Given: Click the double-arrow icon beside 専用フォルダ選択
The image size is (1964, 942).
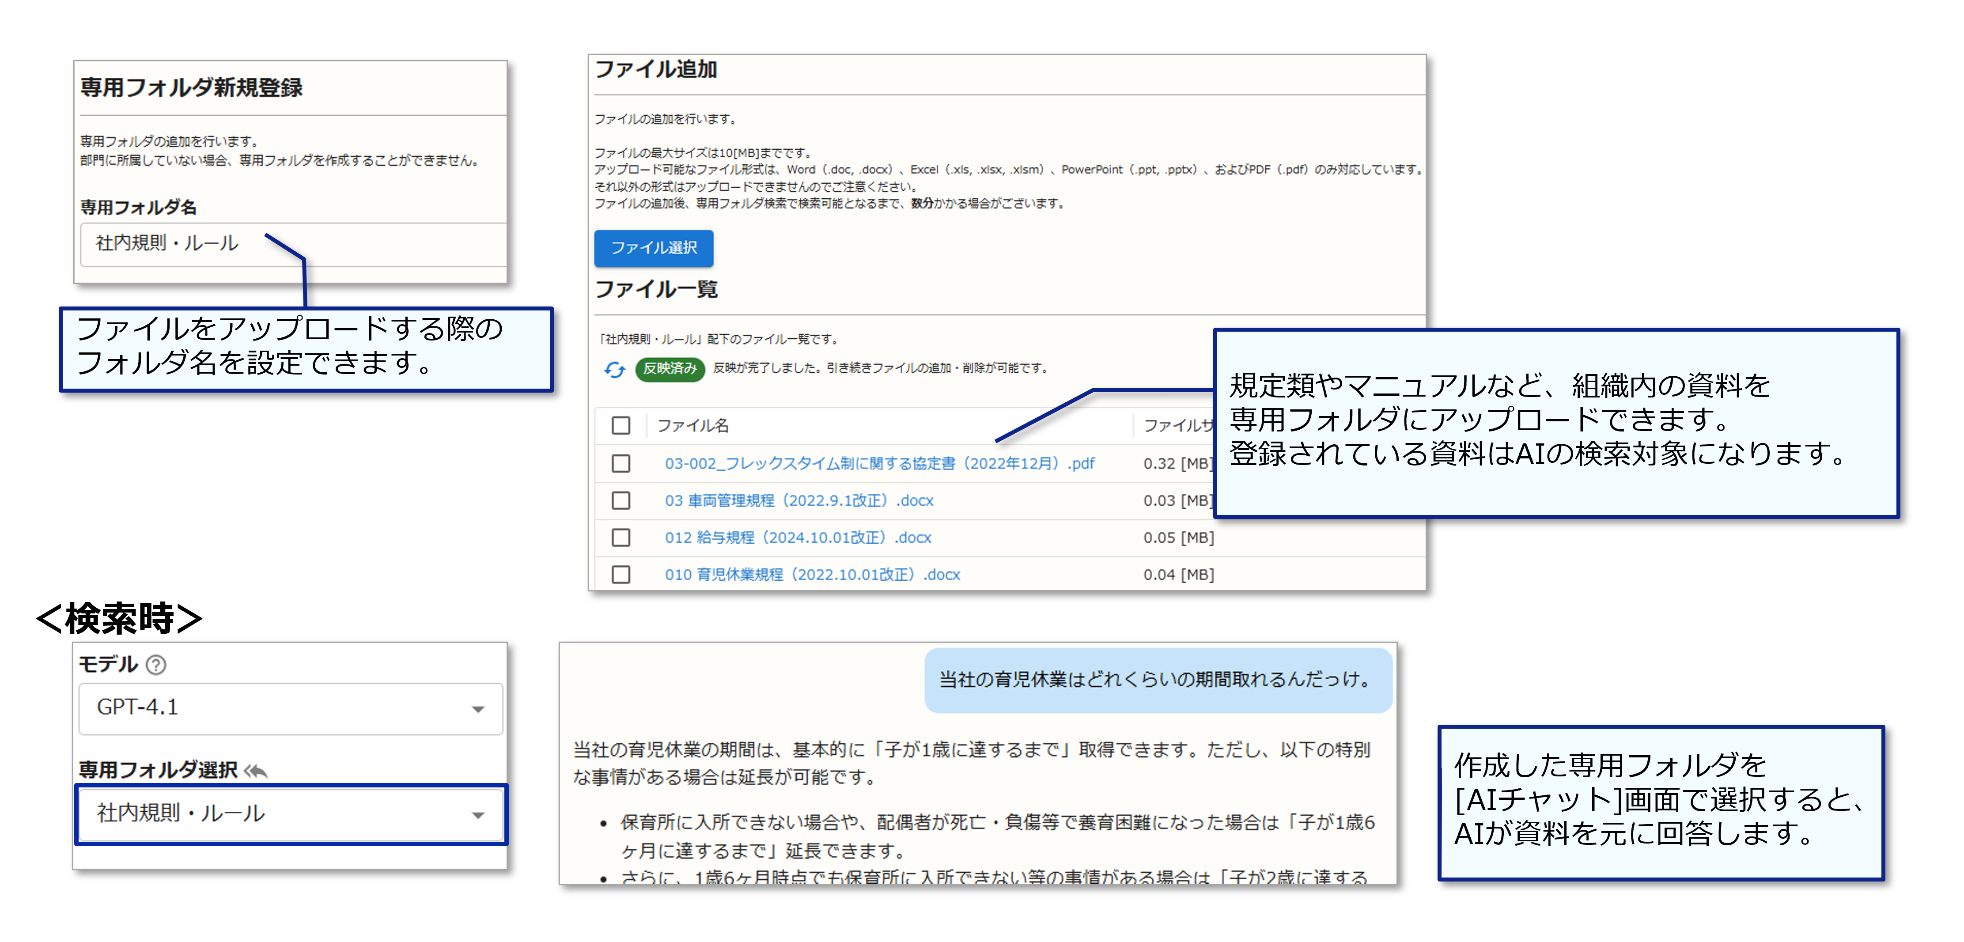Looking at the screenshot, I should tap(256, 771).
